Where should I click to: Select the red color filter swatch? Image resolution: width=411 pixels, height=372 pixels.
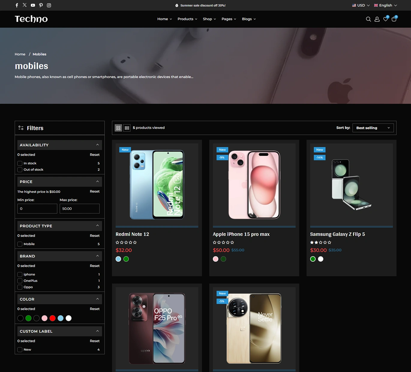pos(52,318)
